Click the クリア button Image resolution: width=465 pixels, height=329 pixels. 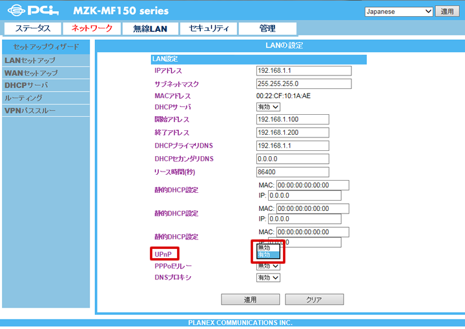coord(315,299)
